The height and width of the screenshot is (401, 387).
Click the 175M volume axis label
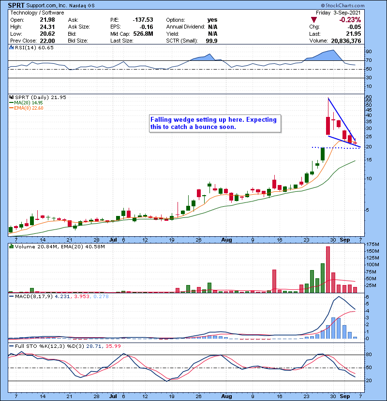click(x=373, y=244)
